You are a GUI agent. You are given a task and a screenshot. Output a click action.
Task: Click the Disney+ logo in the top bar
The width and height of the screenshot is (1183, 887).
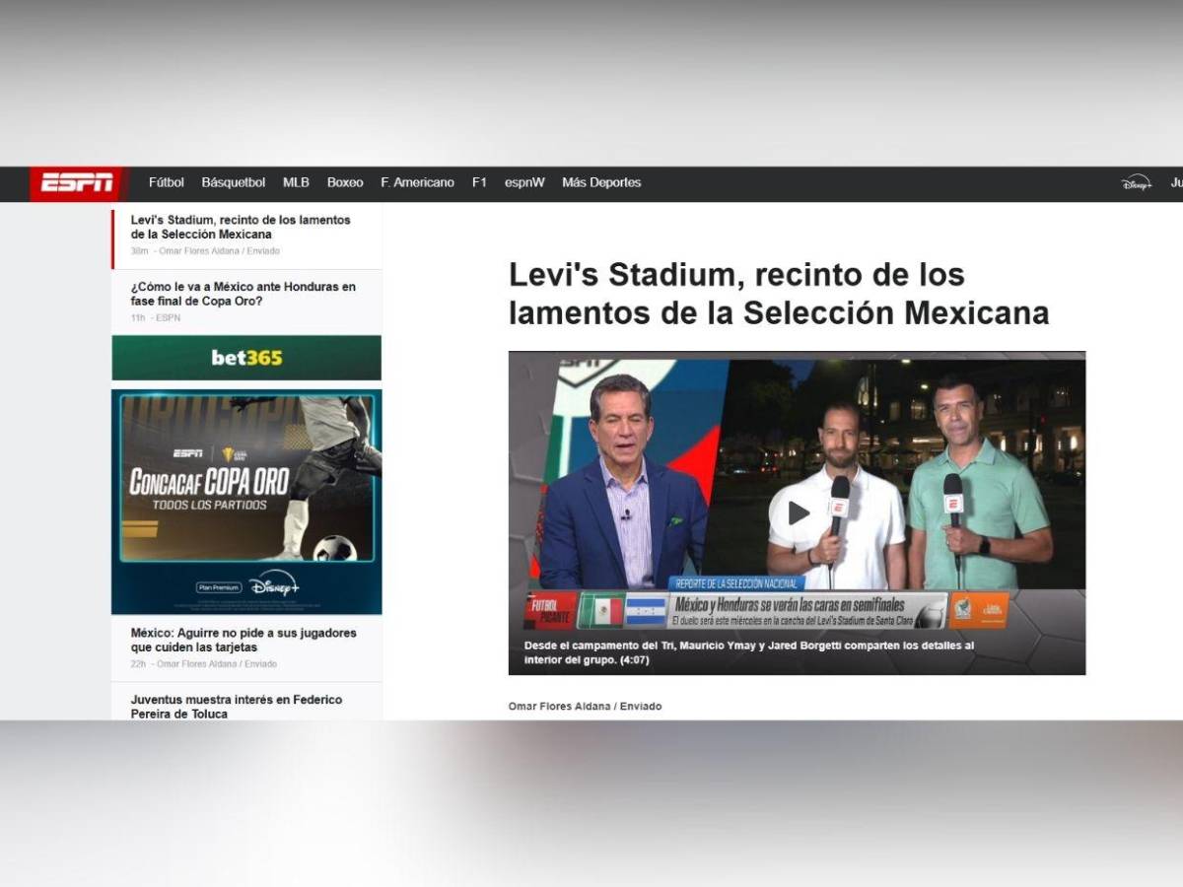1136,182
